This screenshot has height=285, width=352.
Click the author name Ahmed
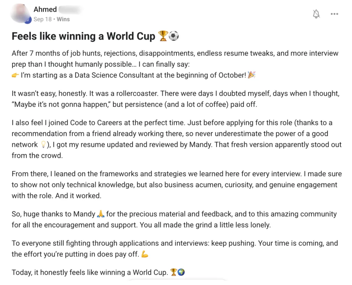click(45, 9)
